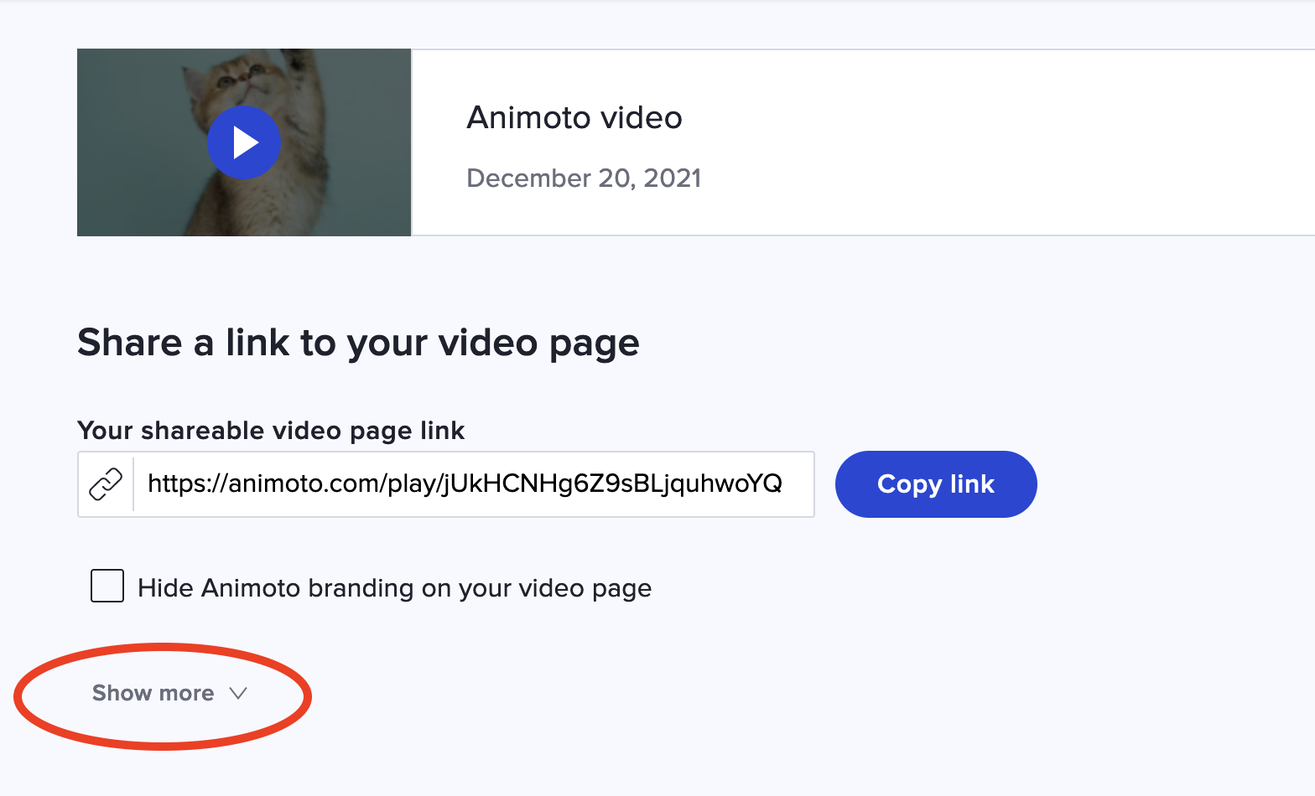This screenshot has height=796, width=1315.
Task: Click the chain link icon
Action: click(106, 484)
